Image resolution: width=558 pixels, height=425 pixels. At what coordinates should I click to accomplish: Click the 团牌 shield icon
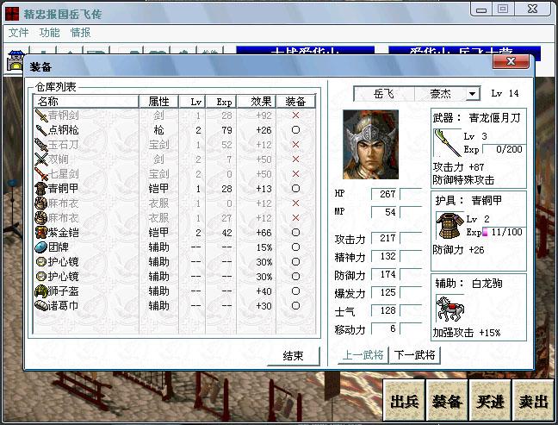pos(41,247)
